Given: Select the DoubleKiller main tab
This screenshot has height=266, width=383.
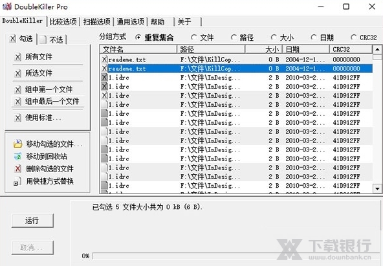Looking at the screenshot, I should (x=23, y=21).
